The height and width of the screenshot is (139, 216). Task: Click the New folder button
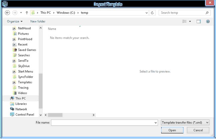pyautogui.click(x=38, y=22)
